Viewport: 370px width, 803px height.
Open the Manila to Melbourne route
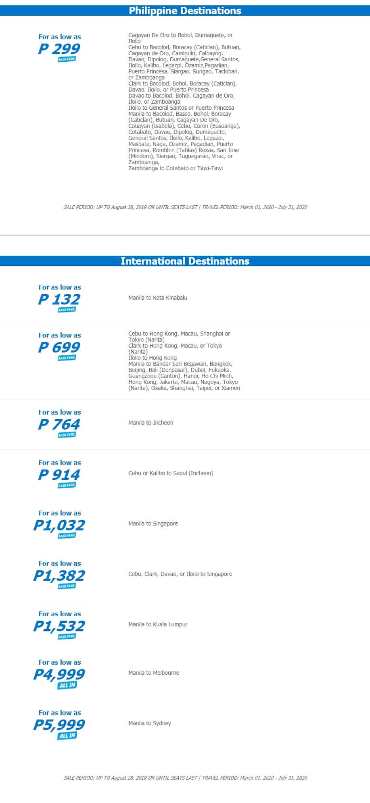tap(154, 673)
